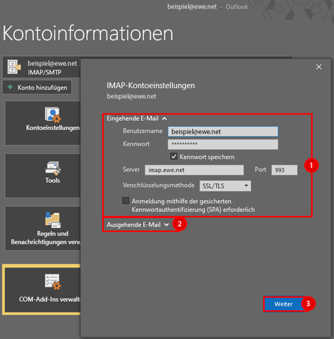This screenshot has height=339, width=334.
Task: Click Konto hinzufügen button
Action: [x=37, y=87]
